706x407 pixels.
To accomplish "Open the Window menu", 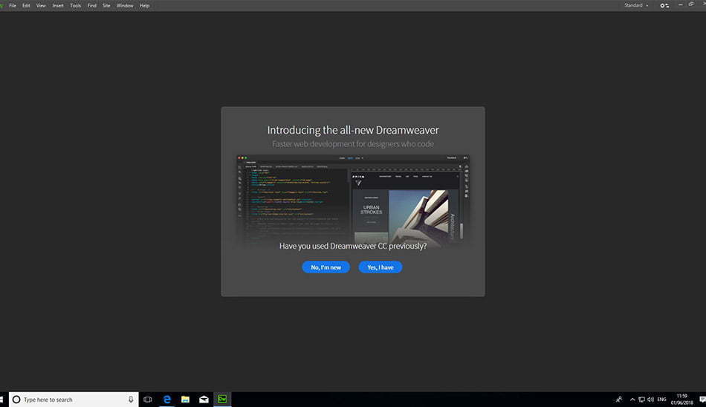I will tap(125, 5).
